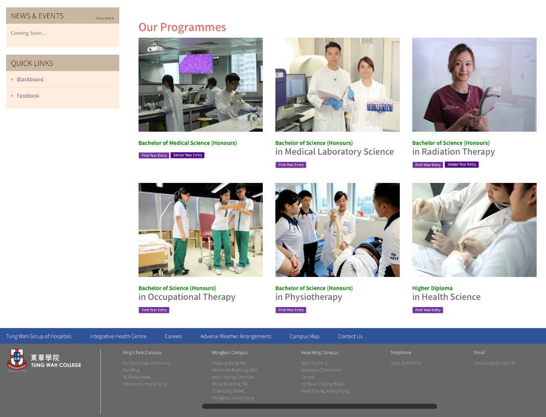The width and height of the screenshot is (546, 417).
Task: Open the Occupational Therapy programme title
Action: point(187,293)
